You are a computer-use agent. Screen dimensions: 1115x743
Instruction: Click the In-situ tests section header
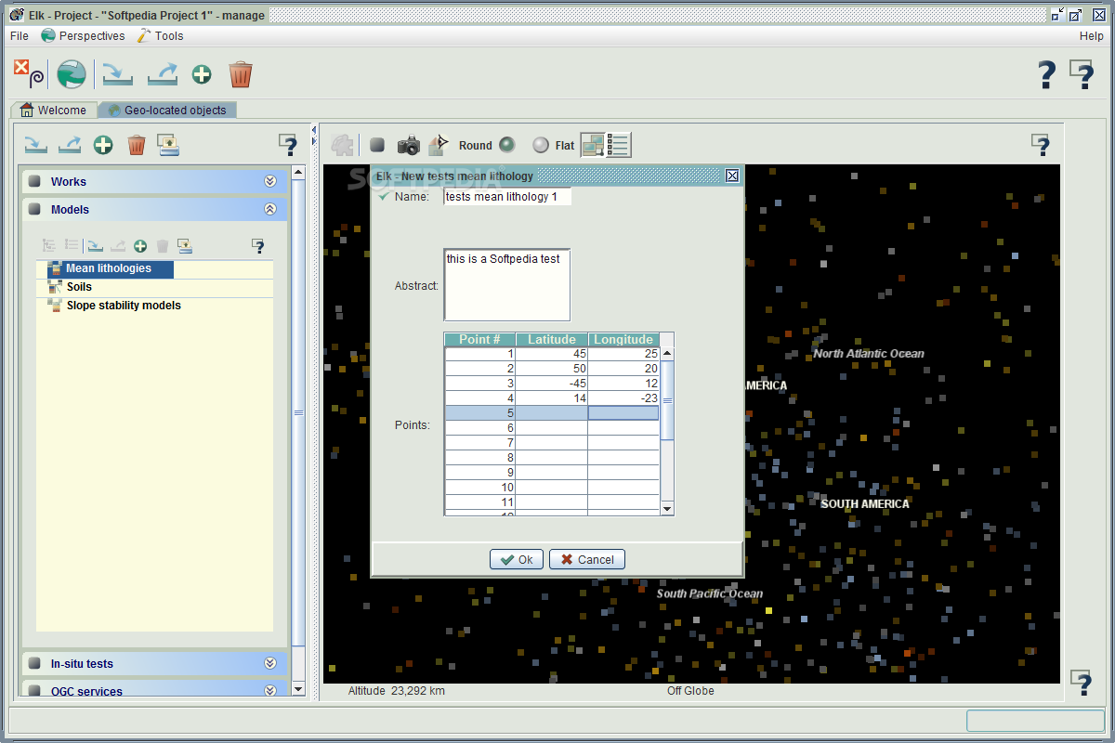[154, 664]
